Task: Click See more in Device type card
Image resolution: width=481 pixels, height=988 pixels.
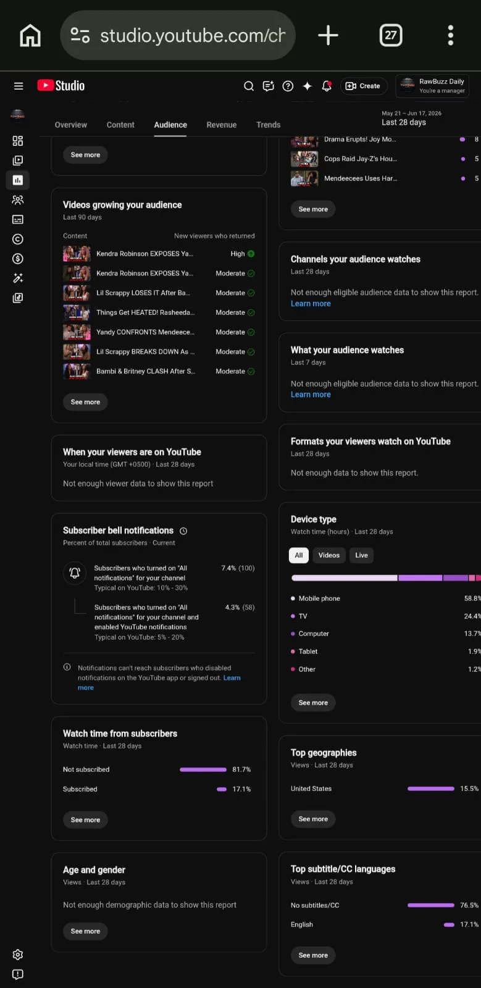Action: coord(313,703)
